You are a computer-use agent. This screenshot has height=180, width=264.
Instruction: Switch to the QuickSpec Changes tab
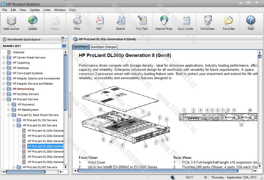pos(103,47)
